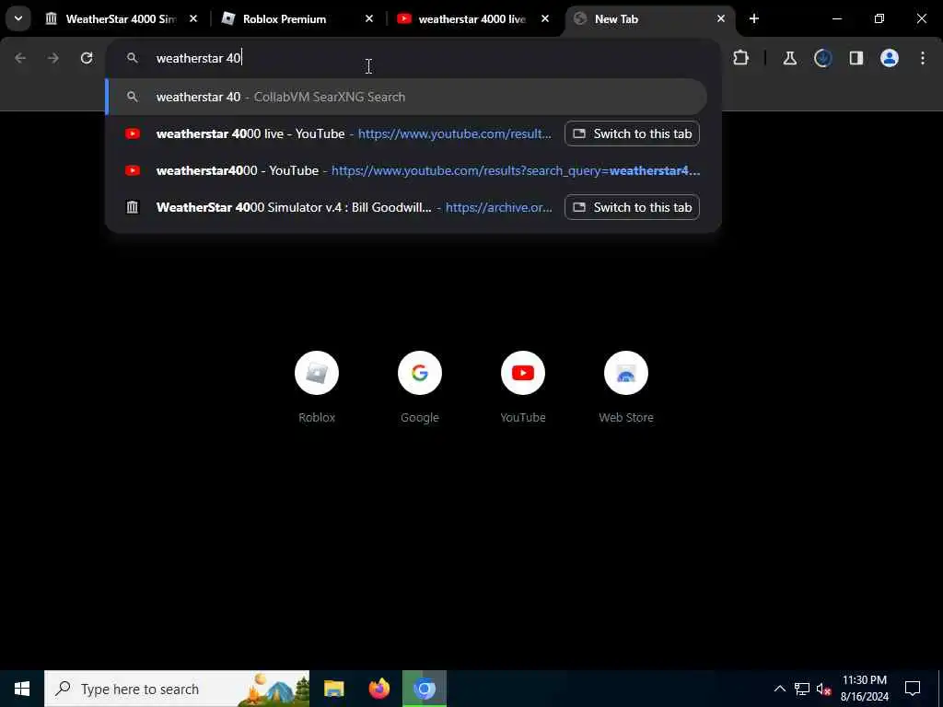The width and height of the screenshot is (943, 707).
Task: Open the Roblox shortcut tile
Action: click(x=317, y=388)
